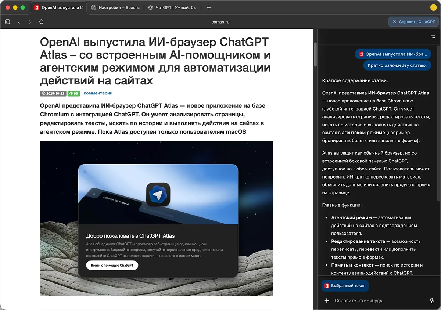Image resolution: width=441 pixels, height=310 pixels.
Task: Click Добро пожаловать в ChatGPT Atlas text
Action: pos(130,236)
